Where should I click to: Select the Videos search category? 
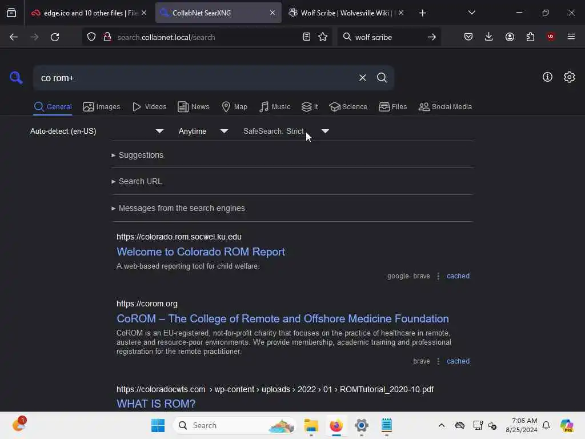pyautogui.click(x=149, y=107)
